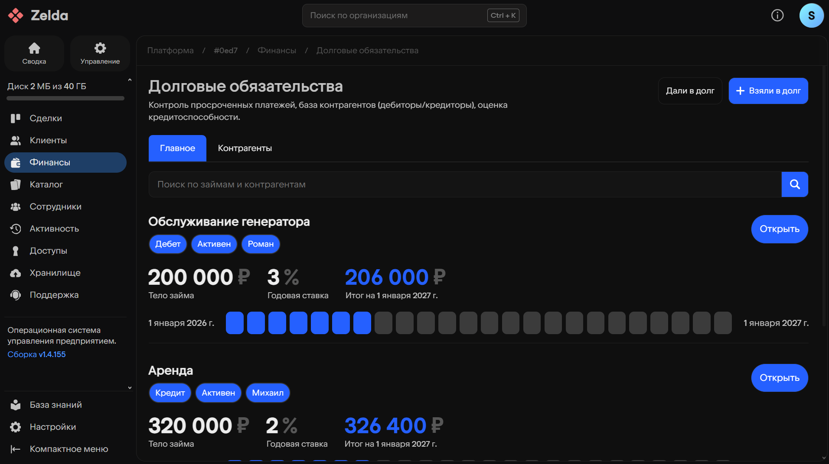Click the magnifier search button for loans
The width and height of the screenshot is (829, 464).
(x=794, y=184)
